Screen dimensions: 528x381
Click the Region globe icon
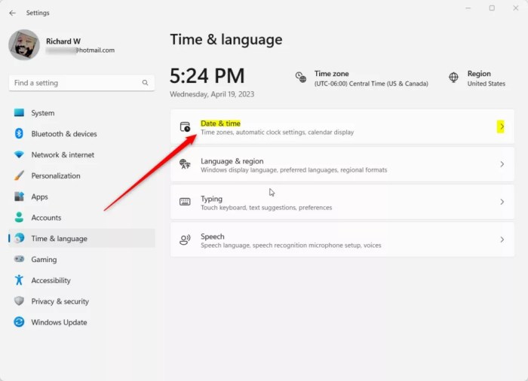453,78
